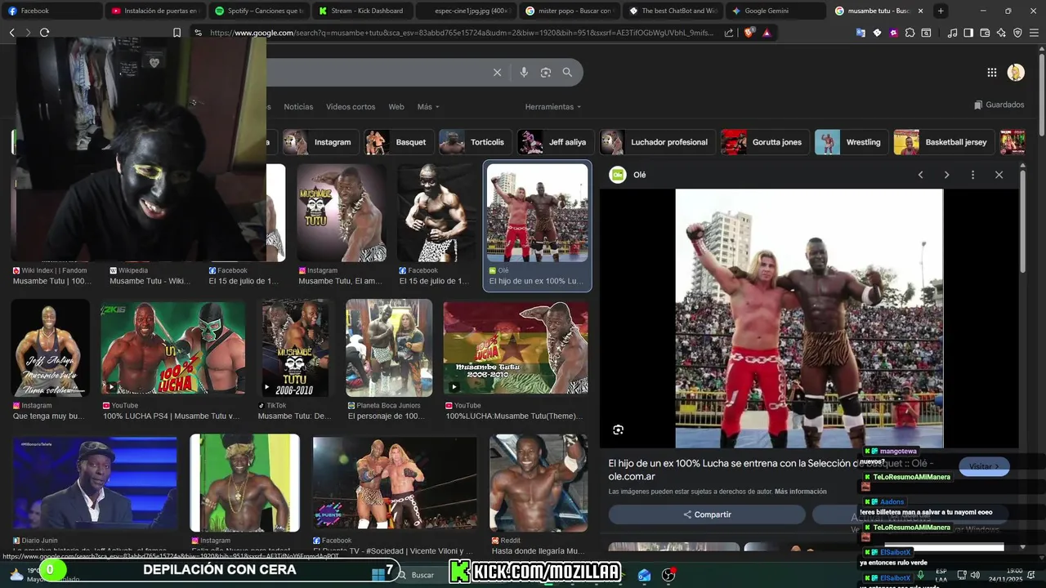Click the taskbar Buscar search box
The width and height of the screenshot is (1046, 588).
coord(422,575)
